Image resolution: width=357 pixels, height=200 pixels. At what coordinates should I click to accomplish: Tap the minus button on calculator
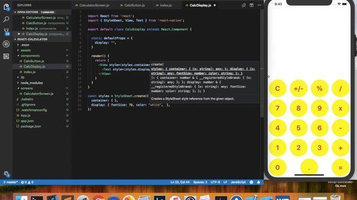click(x=340, y=128)
